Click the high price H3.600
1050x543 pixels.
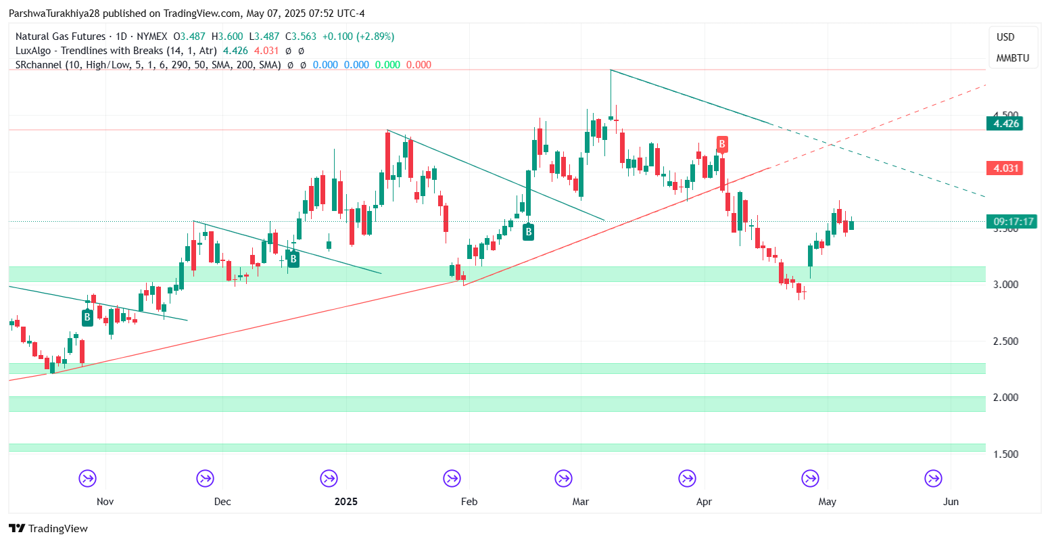point(227,37)
